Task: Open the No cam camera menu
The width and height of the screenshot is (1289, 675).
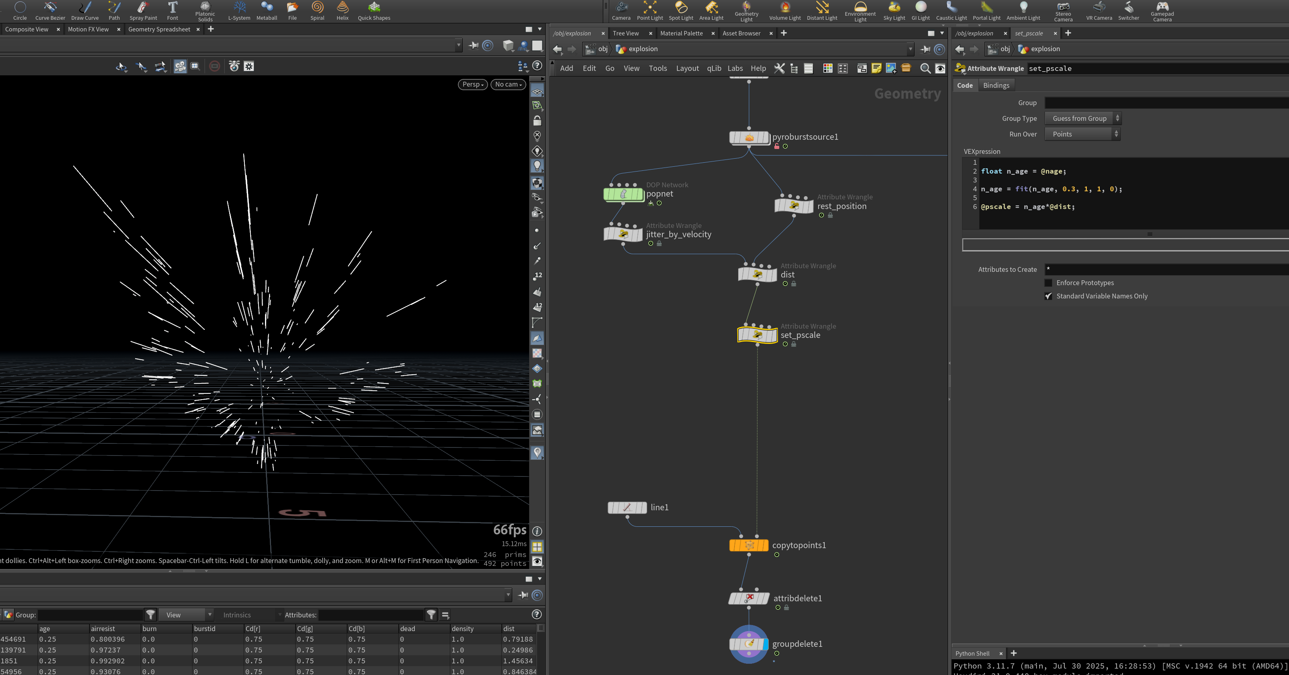Action: coord(508,85)
